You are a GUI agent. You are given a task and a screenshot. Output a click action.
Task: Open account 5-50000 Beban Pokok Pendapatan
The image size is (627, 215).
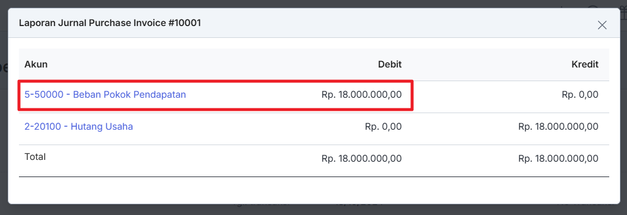105,95
